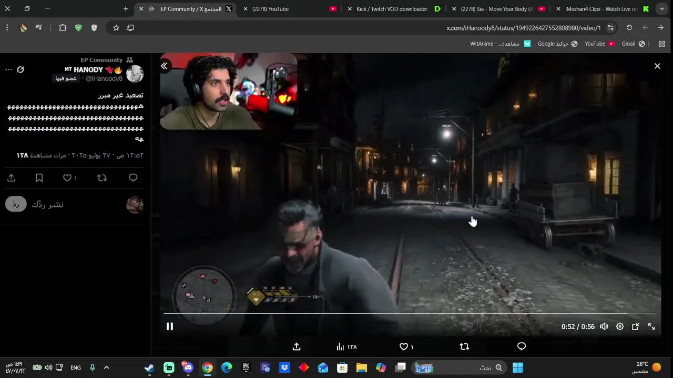
Task: Switch to Sia - Move Your Body tab
Action: 497,9
